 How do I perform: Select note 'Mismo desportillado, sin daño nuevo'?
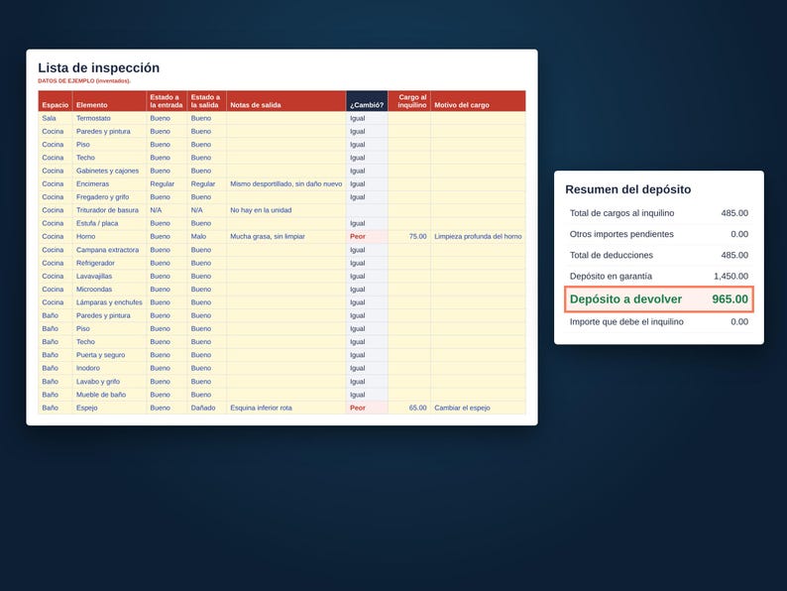coord(286,183)
